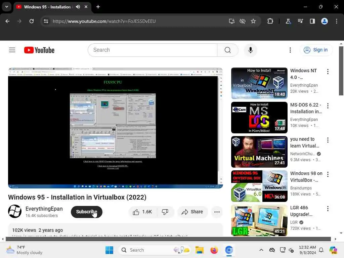Open the notification bell in taskbar
344x258 pixels.
[x=321, y=250]
